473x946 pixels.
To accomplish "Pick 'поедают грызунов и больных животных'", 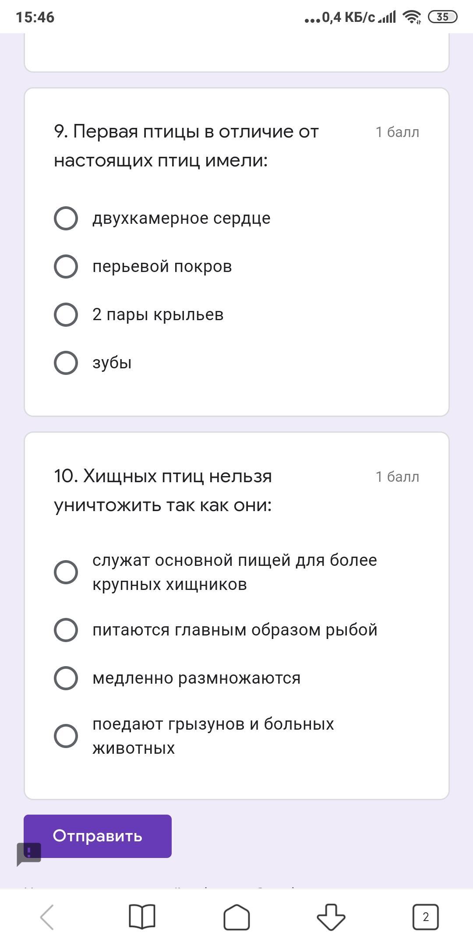I will 66,736.
